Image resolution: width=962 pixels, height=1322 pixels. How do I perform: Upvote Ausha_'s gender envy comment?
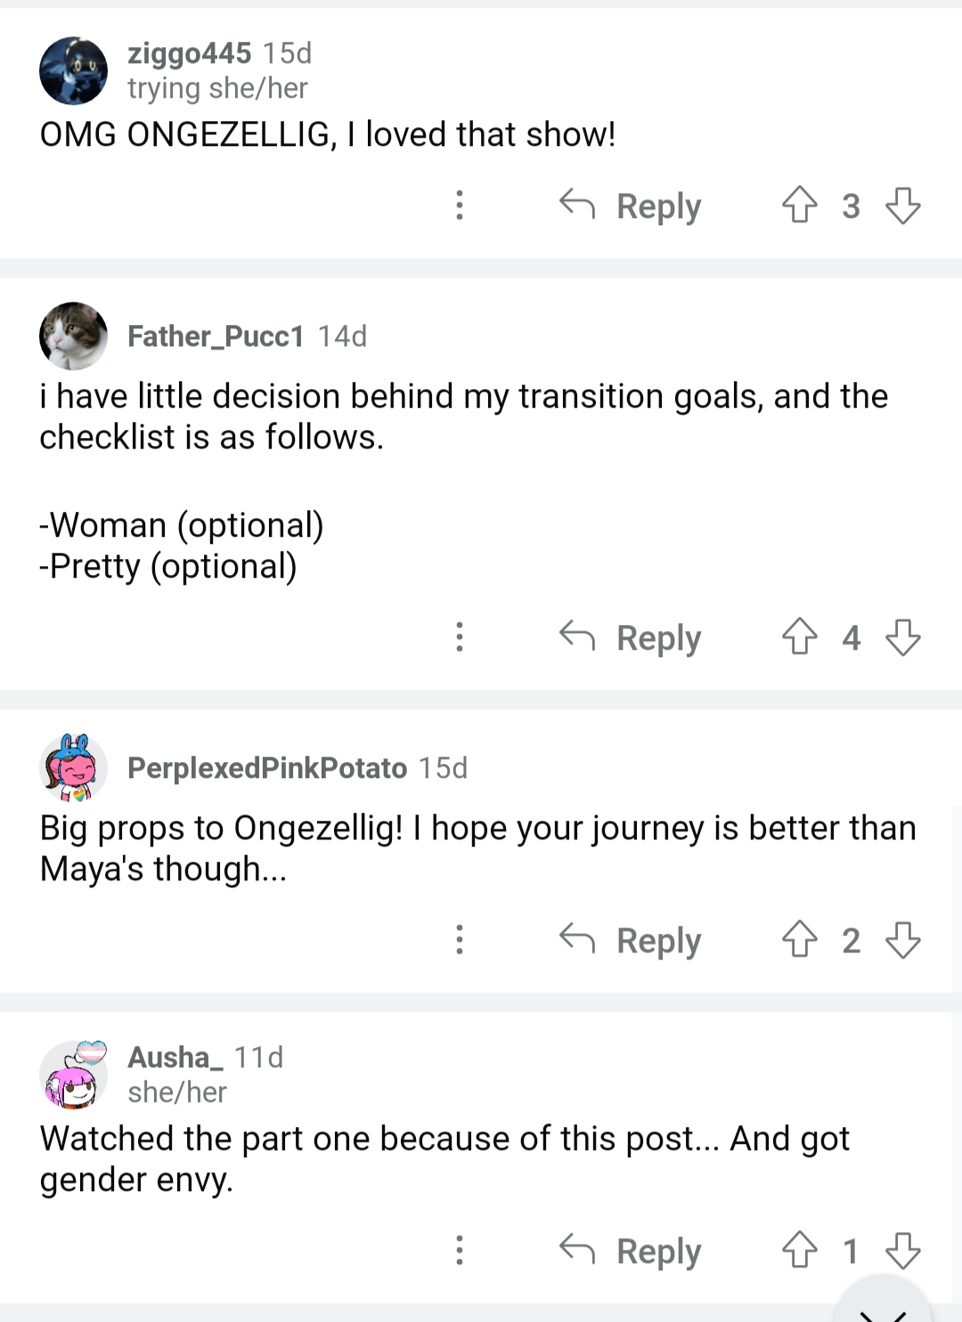pos(799,1250)
